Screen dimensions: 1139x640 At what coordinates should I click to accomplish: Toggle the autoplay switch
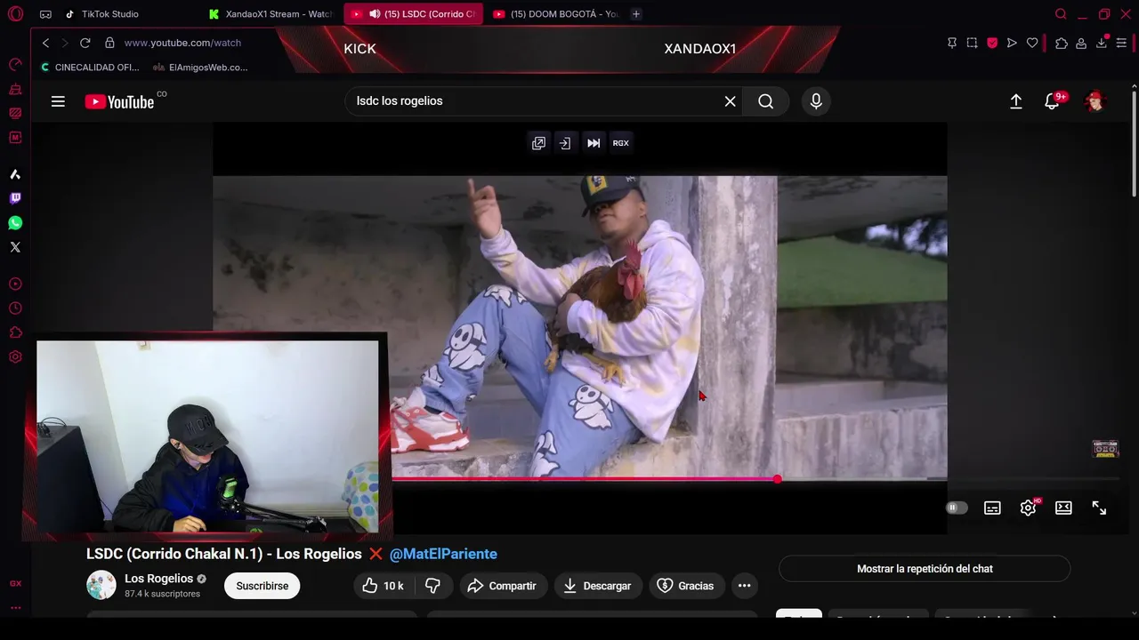pyautogui.click(x=957, y=508)
